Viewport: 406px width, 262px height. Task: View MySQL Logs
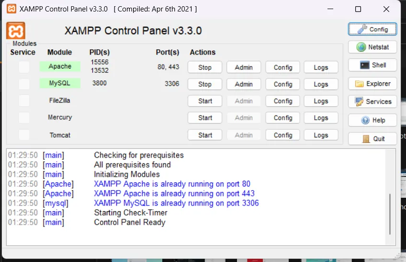pos(321,84)
